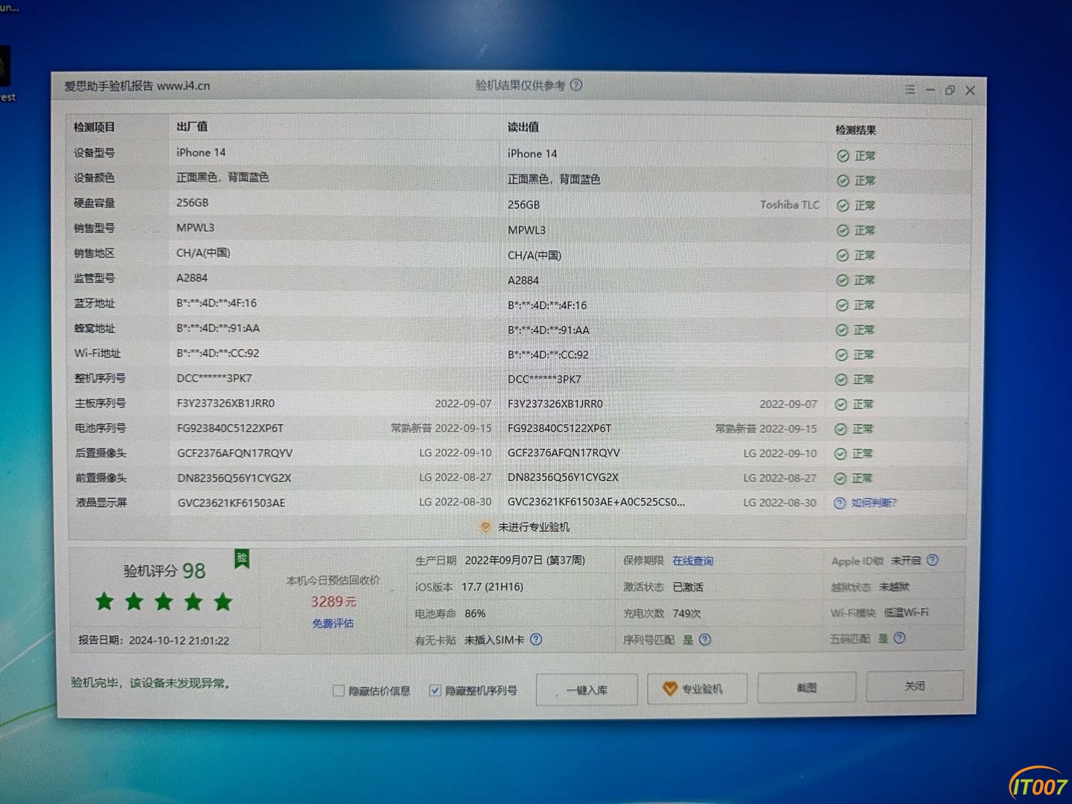Click the 关闭 button
The width and height of the screenshot is (1072, 804).
(915, 686)
